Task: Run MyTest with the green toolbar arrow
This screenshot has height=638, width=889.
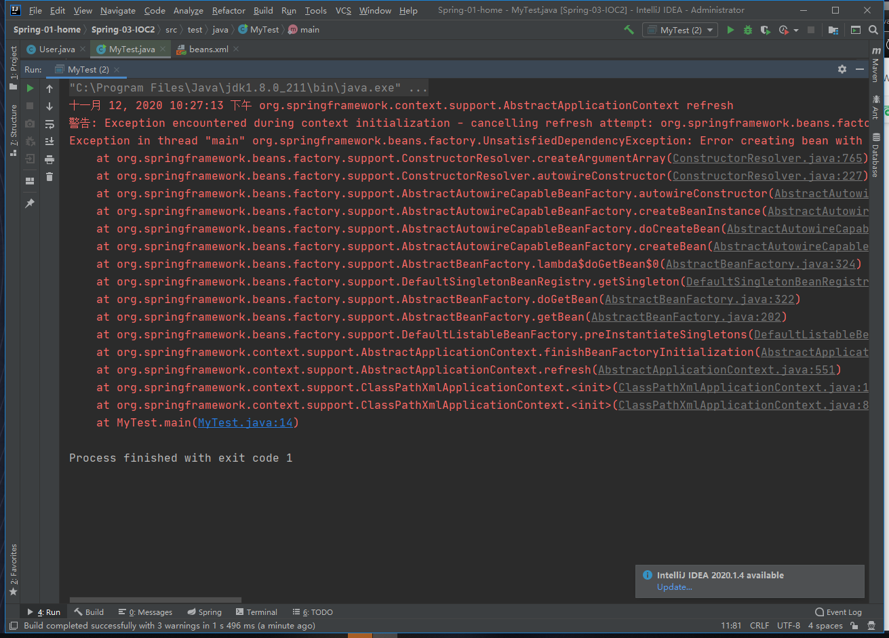Action: click(730, 30)
